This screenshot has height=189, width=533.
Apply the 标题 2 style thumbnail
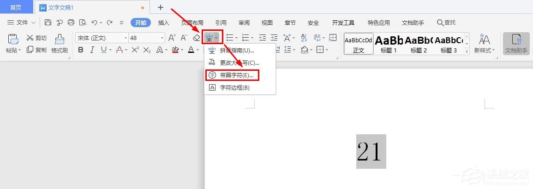(x=419, y=44)
